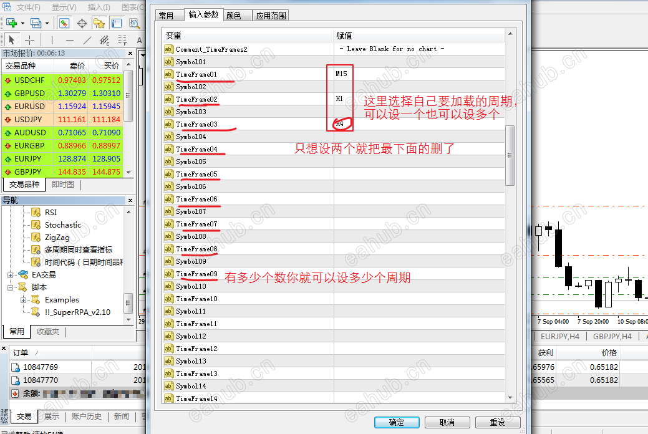
Task: Select the Equidistant Channel tool
Action: 104,40
